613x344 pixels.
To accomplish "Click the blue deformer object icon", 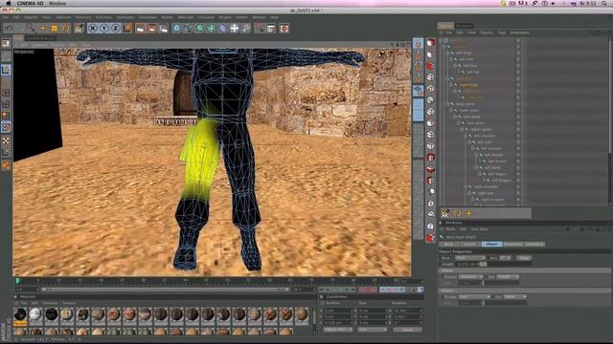I will (222, 28).
